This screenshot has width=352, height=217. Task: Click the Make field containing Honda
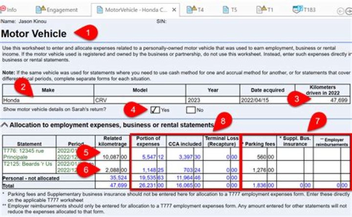tap(47, 100)
